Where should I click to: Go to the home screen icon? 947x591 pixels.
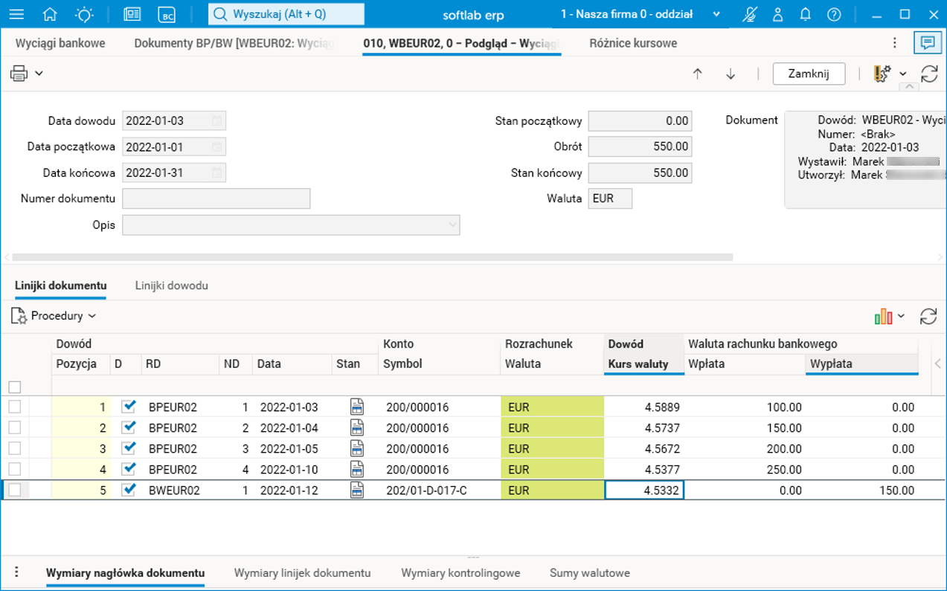(x=50, y=14)
